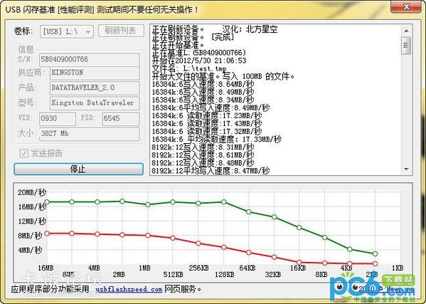Click the 产品 field DATATRAVELER_2.0
The width and height of the screenshot is (426, 304).
click(95, 88)
